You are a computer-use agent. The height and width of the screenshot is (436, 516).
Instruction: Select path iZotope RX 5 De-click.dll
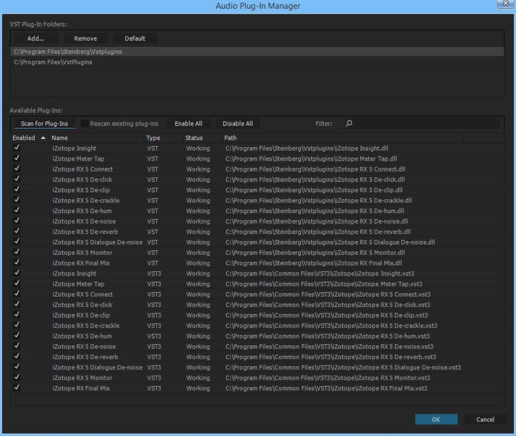(x=315, y=180)
